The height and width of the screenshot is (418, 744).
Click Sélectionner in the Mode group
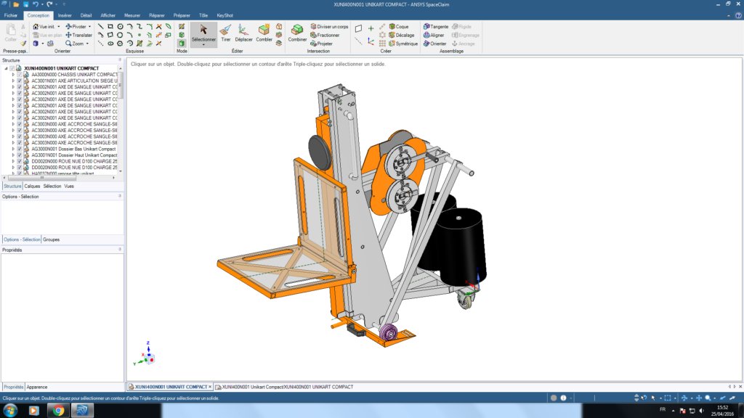point(203,32)
